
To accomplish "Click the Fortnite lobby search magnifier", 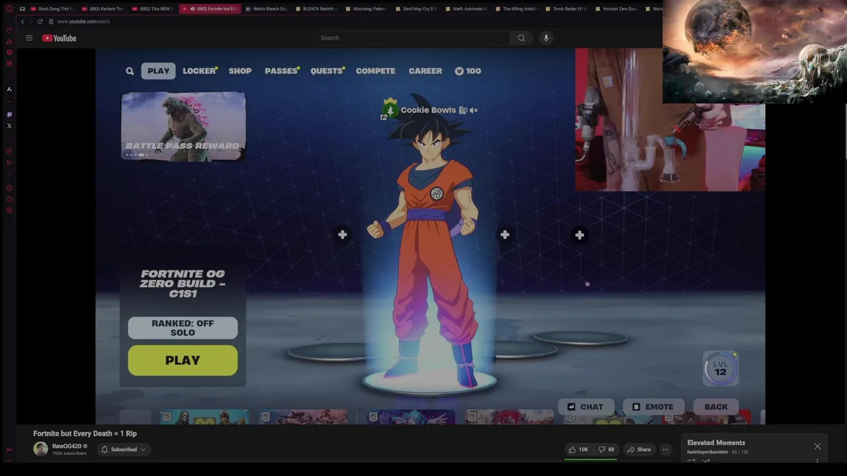I will point(130,71).
